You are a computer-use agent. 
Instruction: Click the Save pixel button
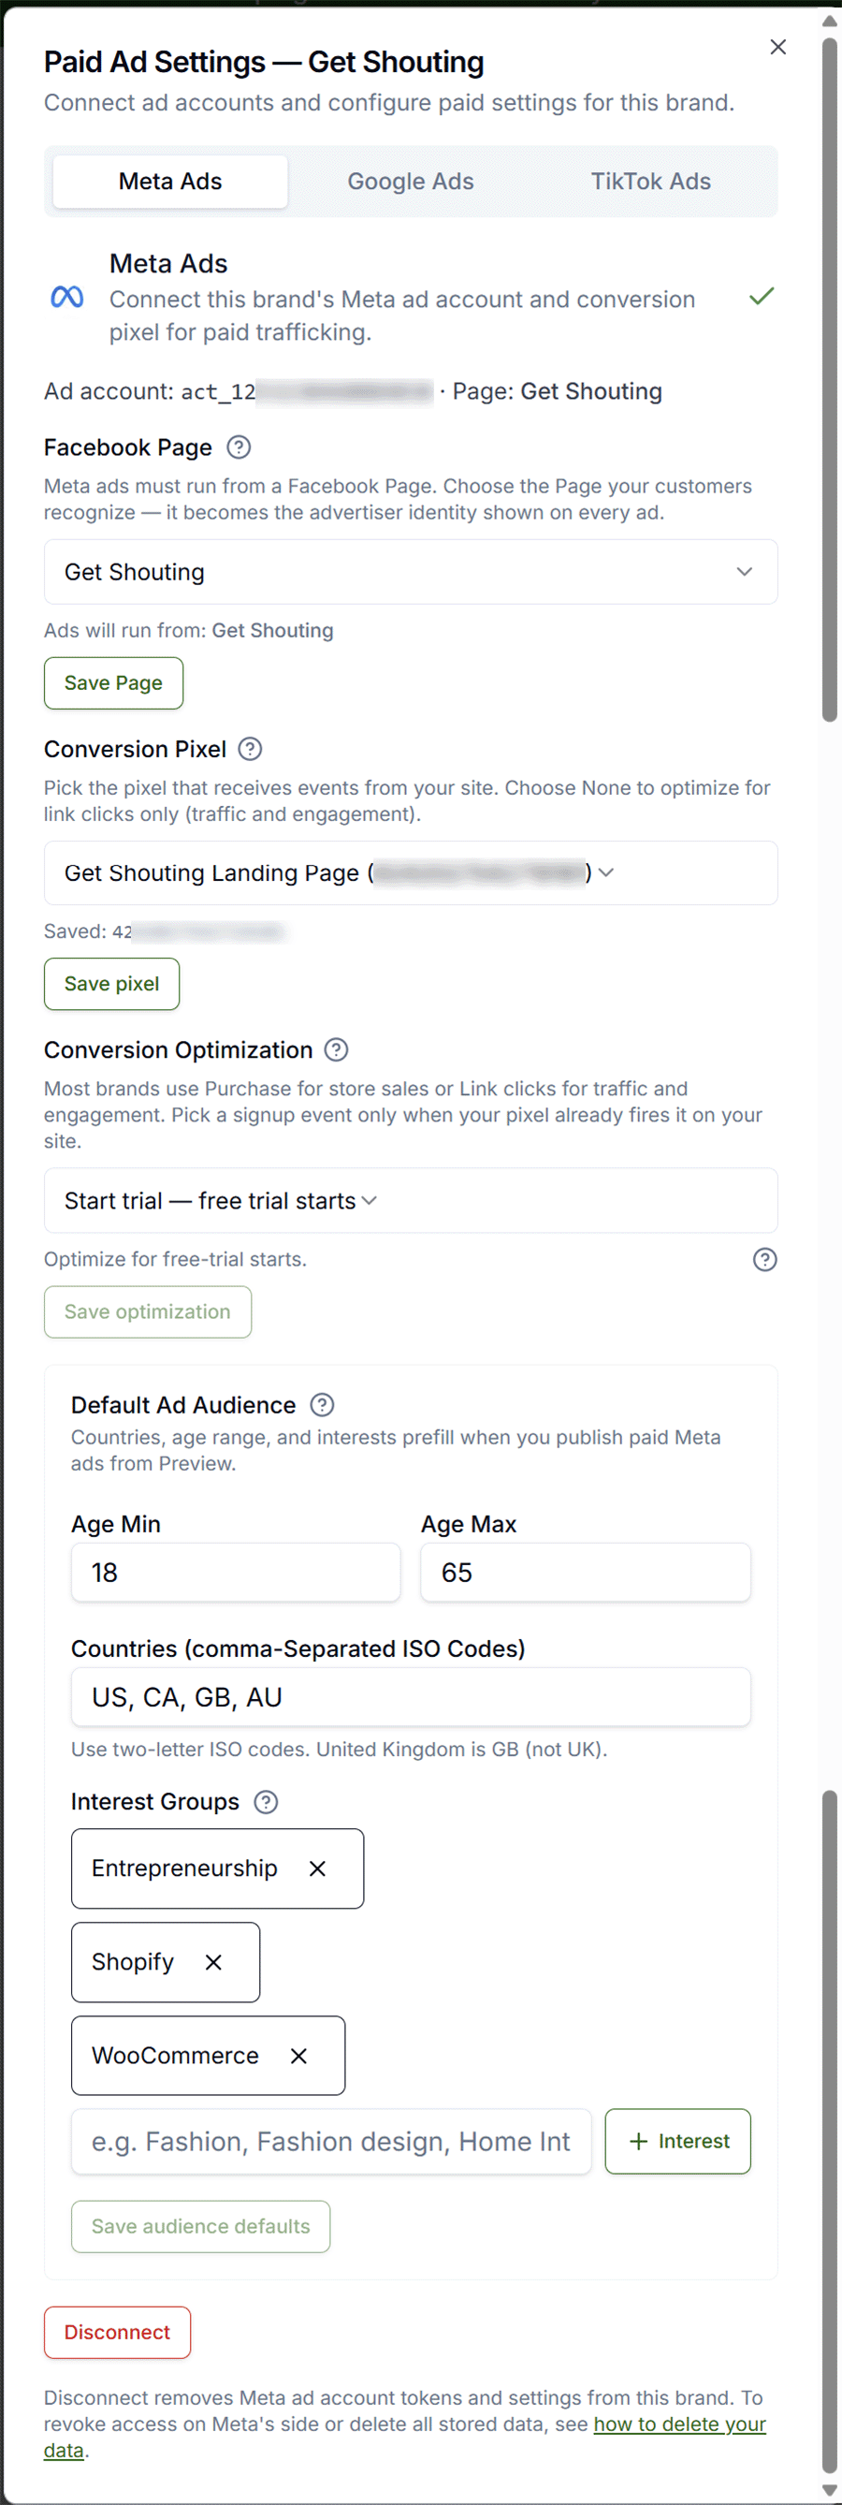pyautogui.click(x=112, y=983)
